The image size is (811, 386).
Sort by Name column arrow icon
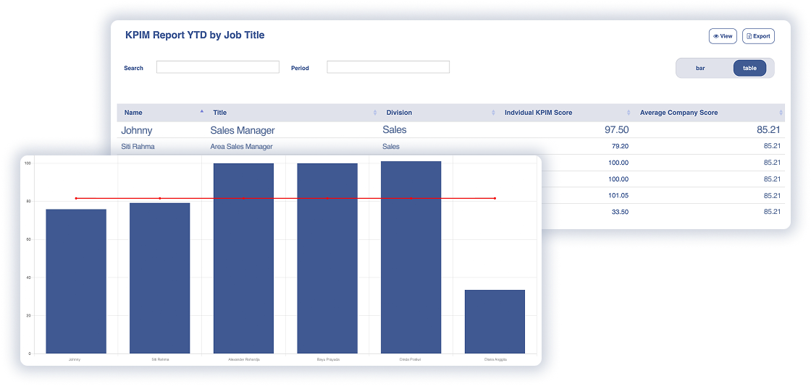click(x=201, y=112)
